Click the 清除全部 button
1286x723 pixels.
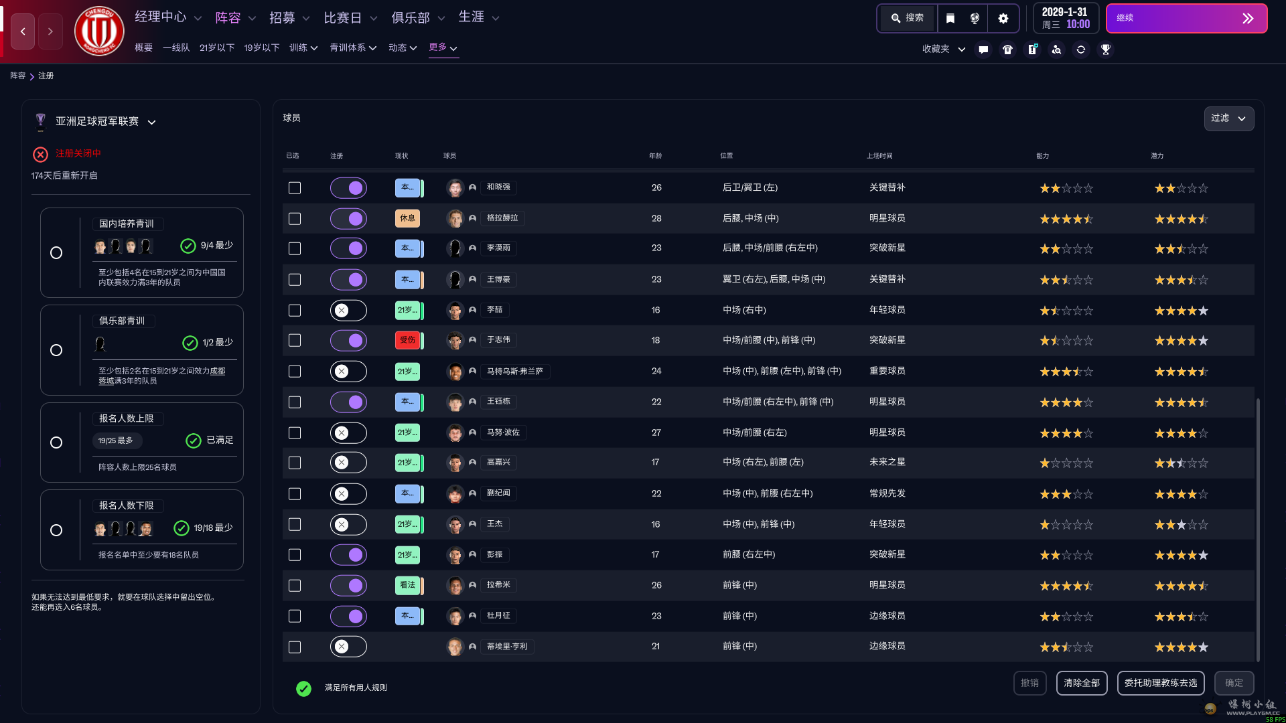coord(1081,683)
